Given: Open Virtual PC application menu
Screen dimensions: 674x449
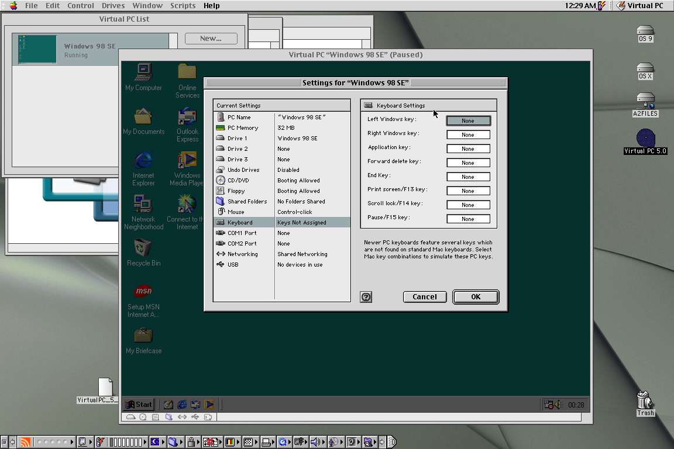Looking at the screenshot, I should pos(640,6).
